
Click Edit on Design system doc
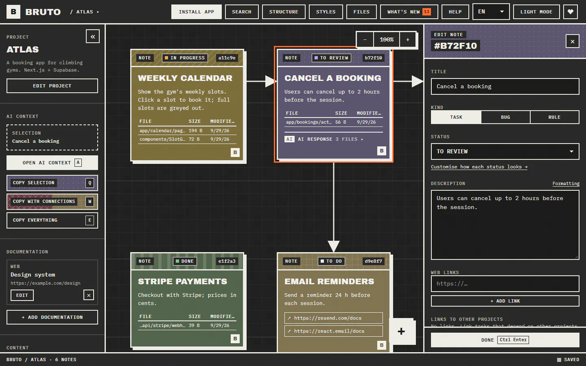22,295
